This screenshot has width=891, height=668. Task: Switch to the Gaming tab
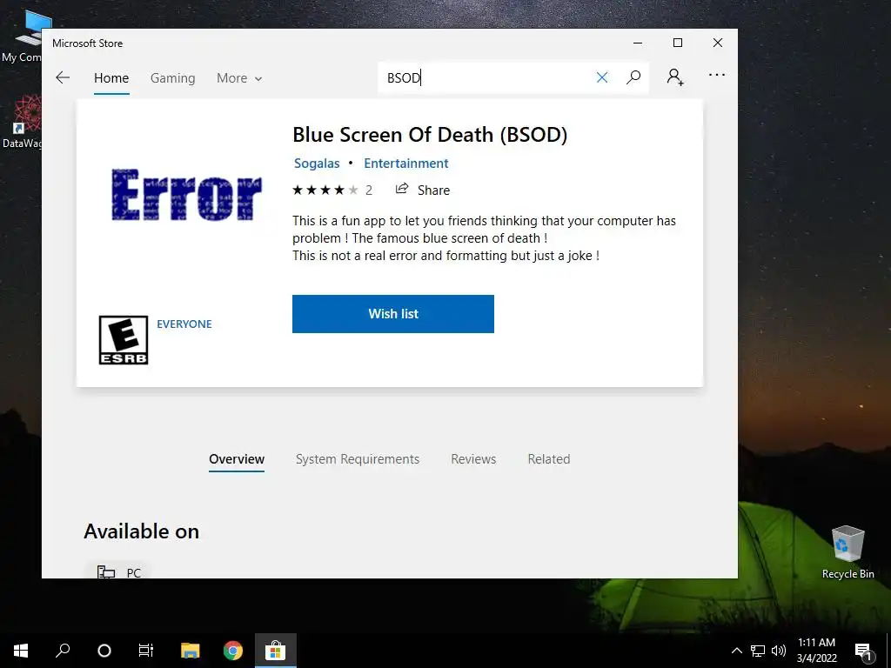173,77
